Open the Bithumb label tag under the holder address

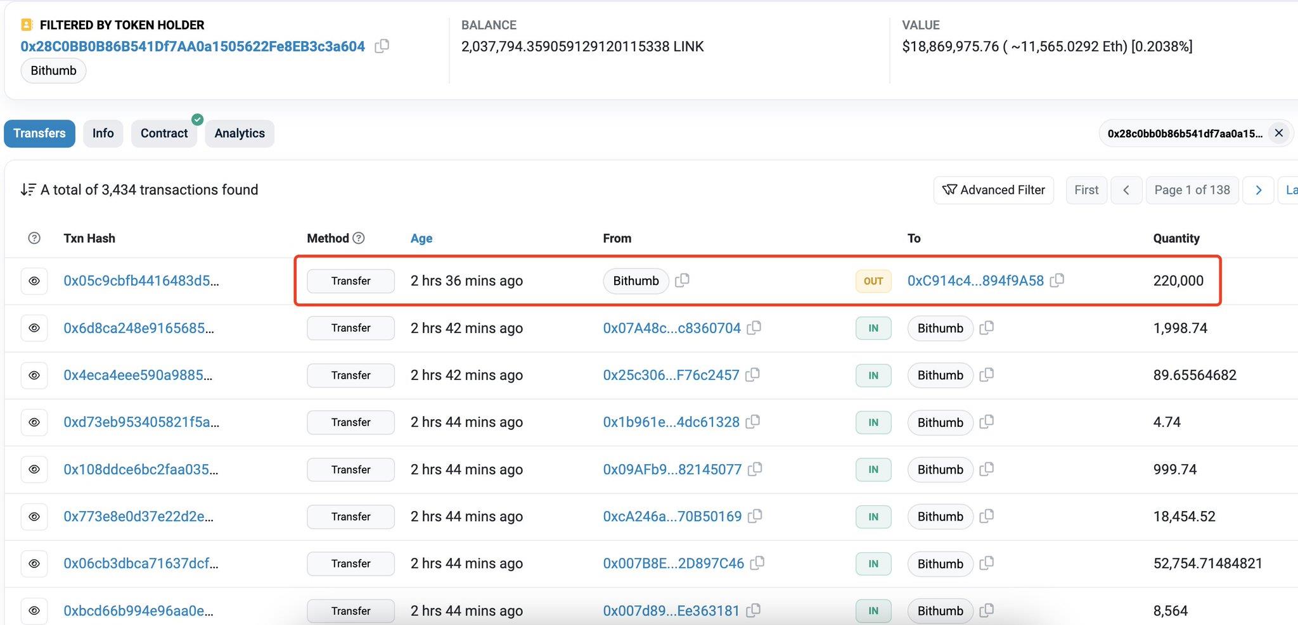pos(53,70)
